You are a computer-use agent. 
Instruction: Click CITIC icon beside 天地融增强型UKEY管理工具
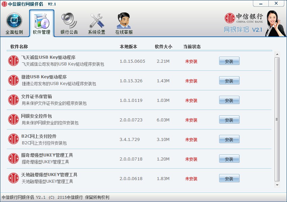(x=14, y=178)
